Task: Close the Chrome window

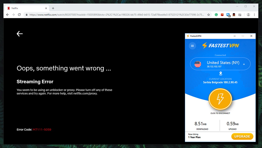Action: coord(254,6)
